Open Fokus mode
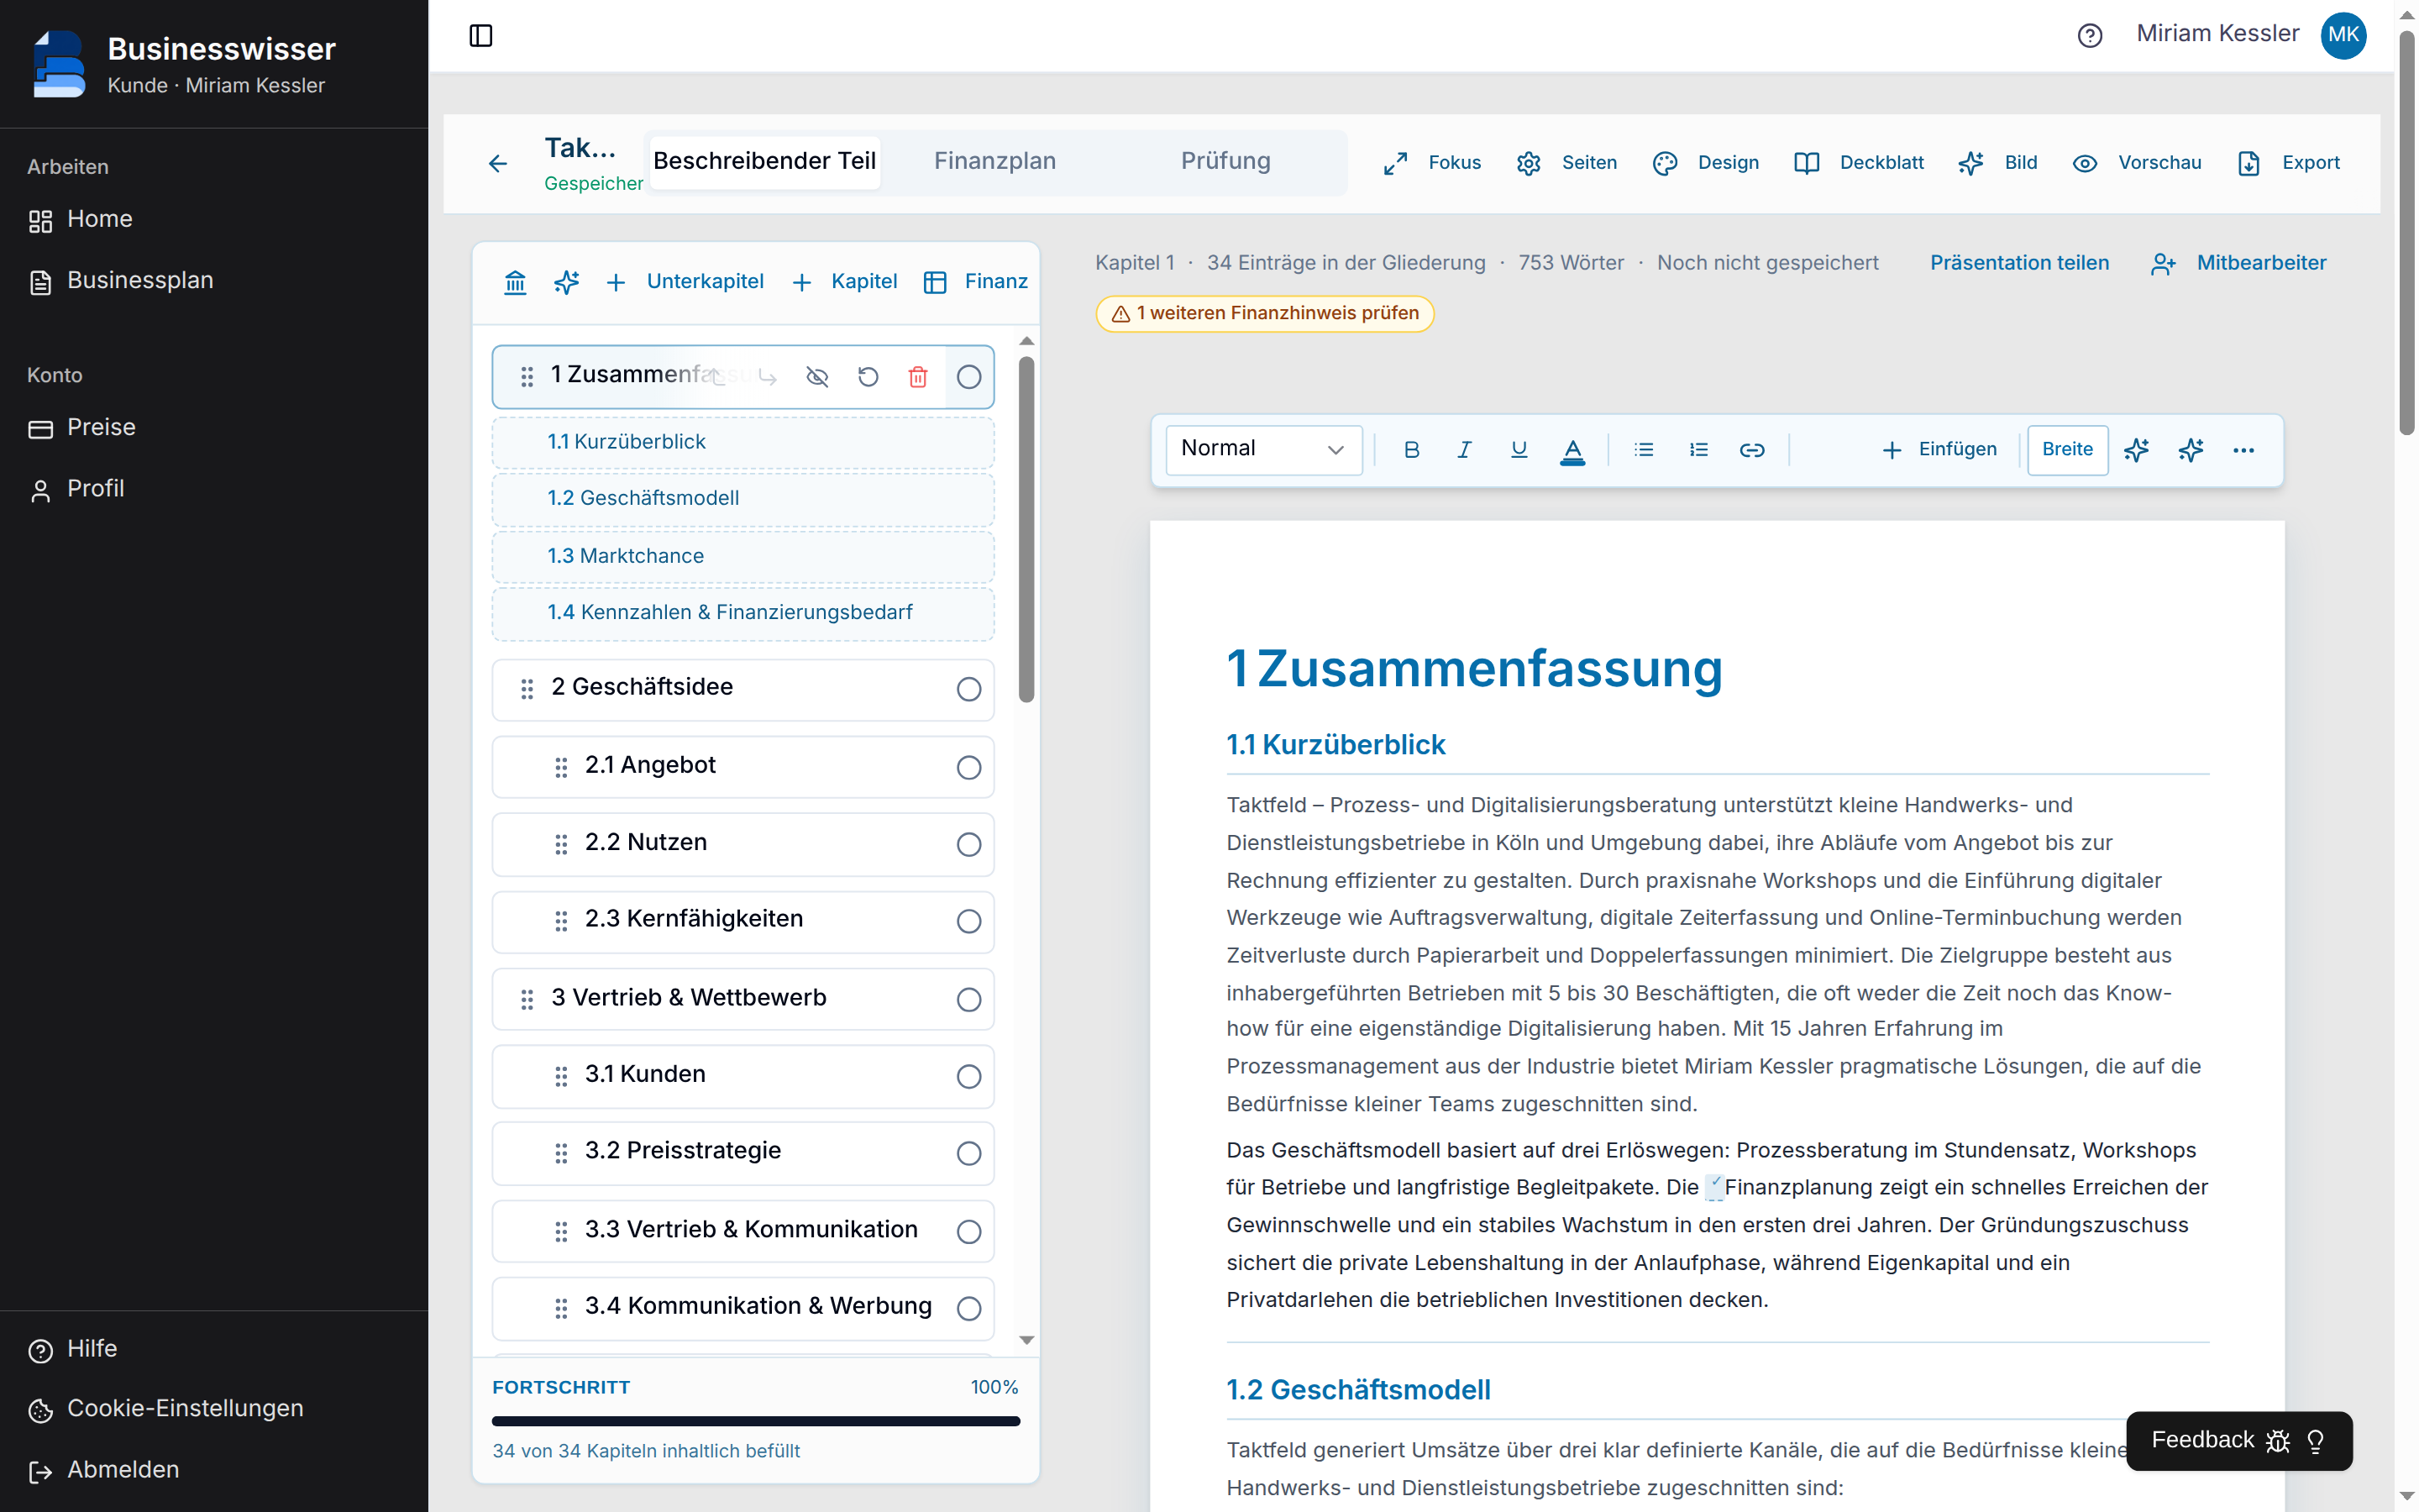Screen dimensions: 2419x1512 coord(1432,163)
